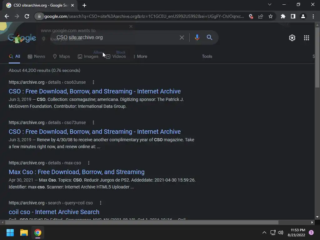View site information padlock icon
Viewport: 320px width, 240px height.
(39, 16)
